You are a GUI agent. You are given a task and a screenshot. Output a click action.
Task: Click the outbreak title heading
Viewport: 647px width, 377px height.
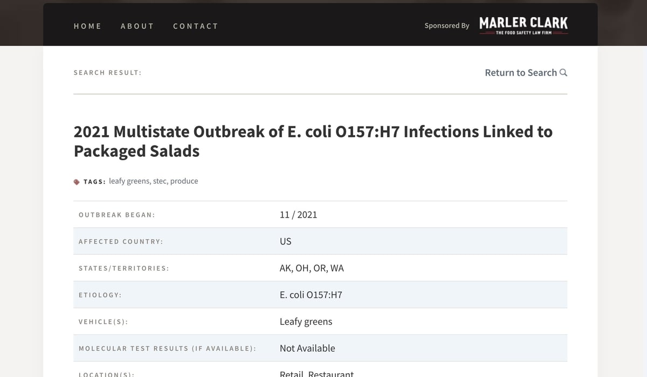pos(313,141)
